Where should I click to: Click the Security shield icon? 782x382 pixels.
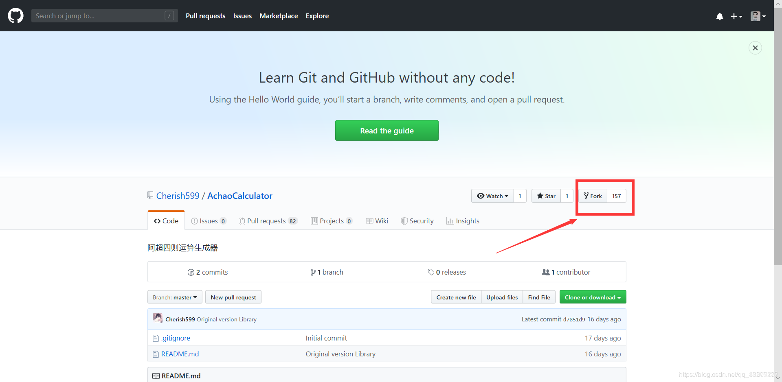(404, 221)
